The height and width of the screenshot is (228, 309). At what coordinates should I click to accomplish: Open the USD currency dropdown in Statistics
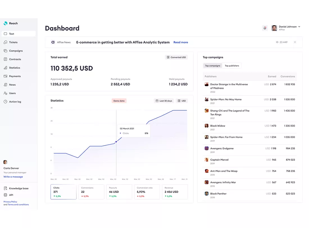tap(182, 101)
